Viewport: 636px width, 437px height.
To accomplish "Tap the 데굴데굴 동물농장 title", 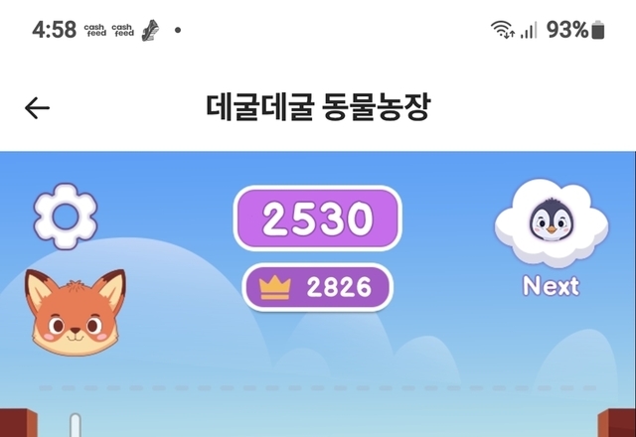I will (318, 107).
